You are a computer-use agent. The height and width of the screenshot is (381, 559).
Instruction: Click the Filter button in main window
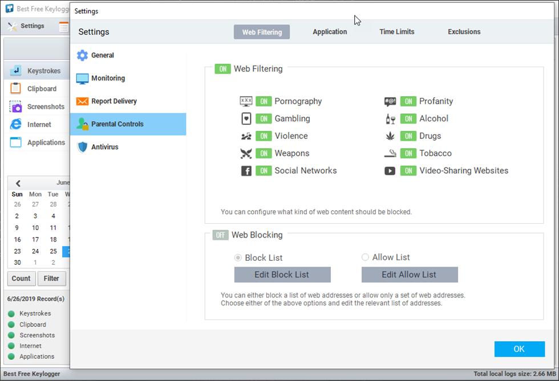(x=52, y=278)
